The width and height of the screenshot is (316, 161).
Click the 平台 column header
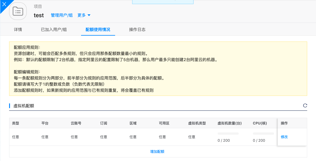click(45, 123)
